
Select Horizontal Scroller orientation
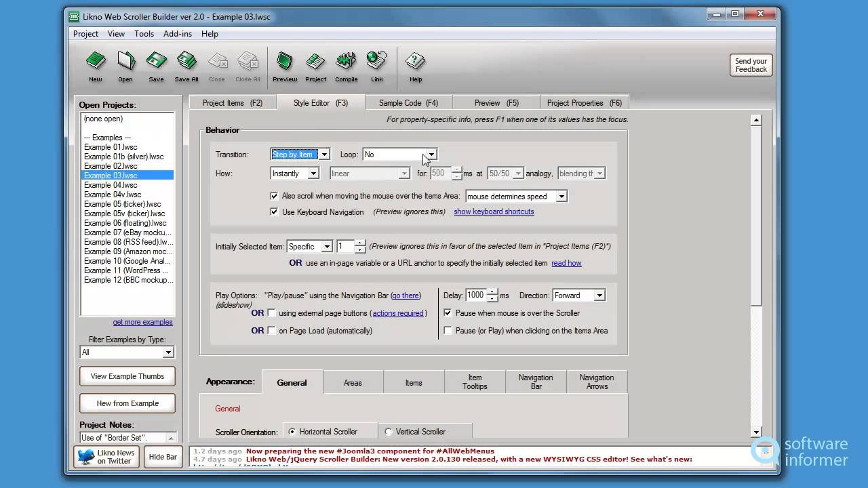coord(292,432)
